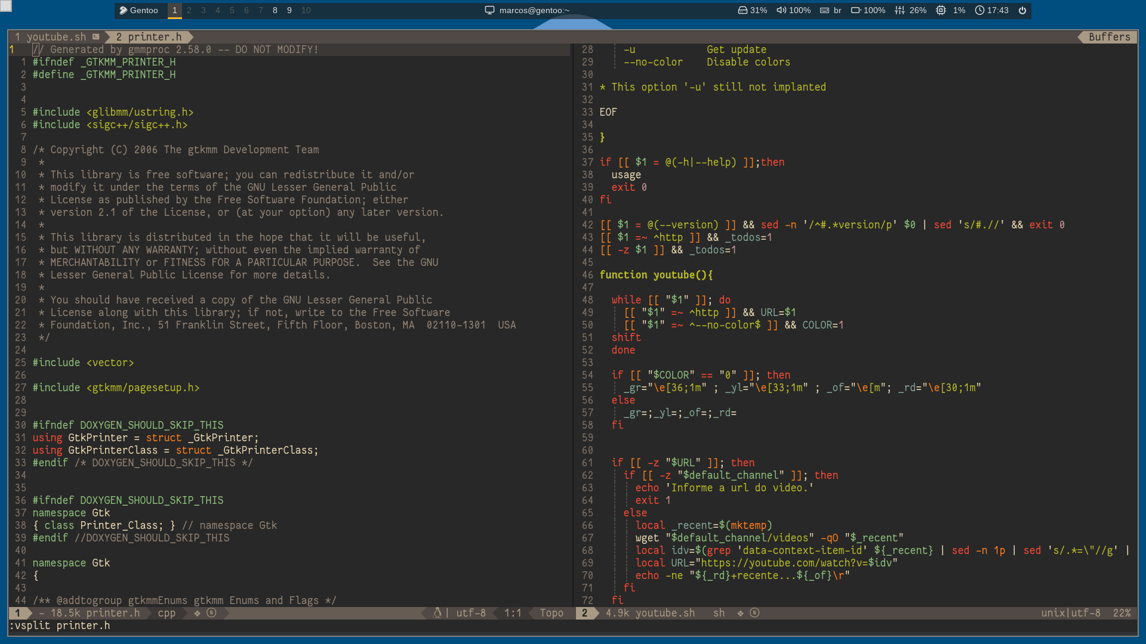Click the Buffers label

click(1109, 37)
